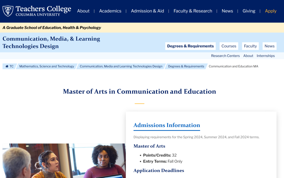284x178 pixels.
Task: Click the 'Points/Credits: 32' line
Action: [160, 155]
